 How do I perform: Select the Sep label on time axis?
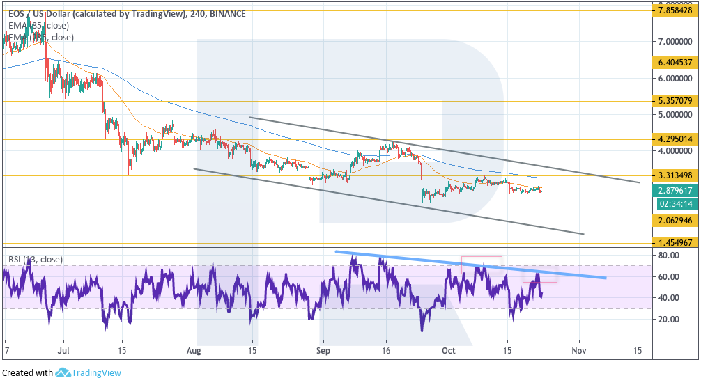click(x=323, y=349)
